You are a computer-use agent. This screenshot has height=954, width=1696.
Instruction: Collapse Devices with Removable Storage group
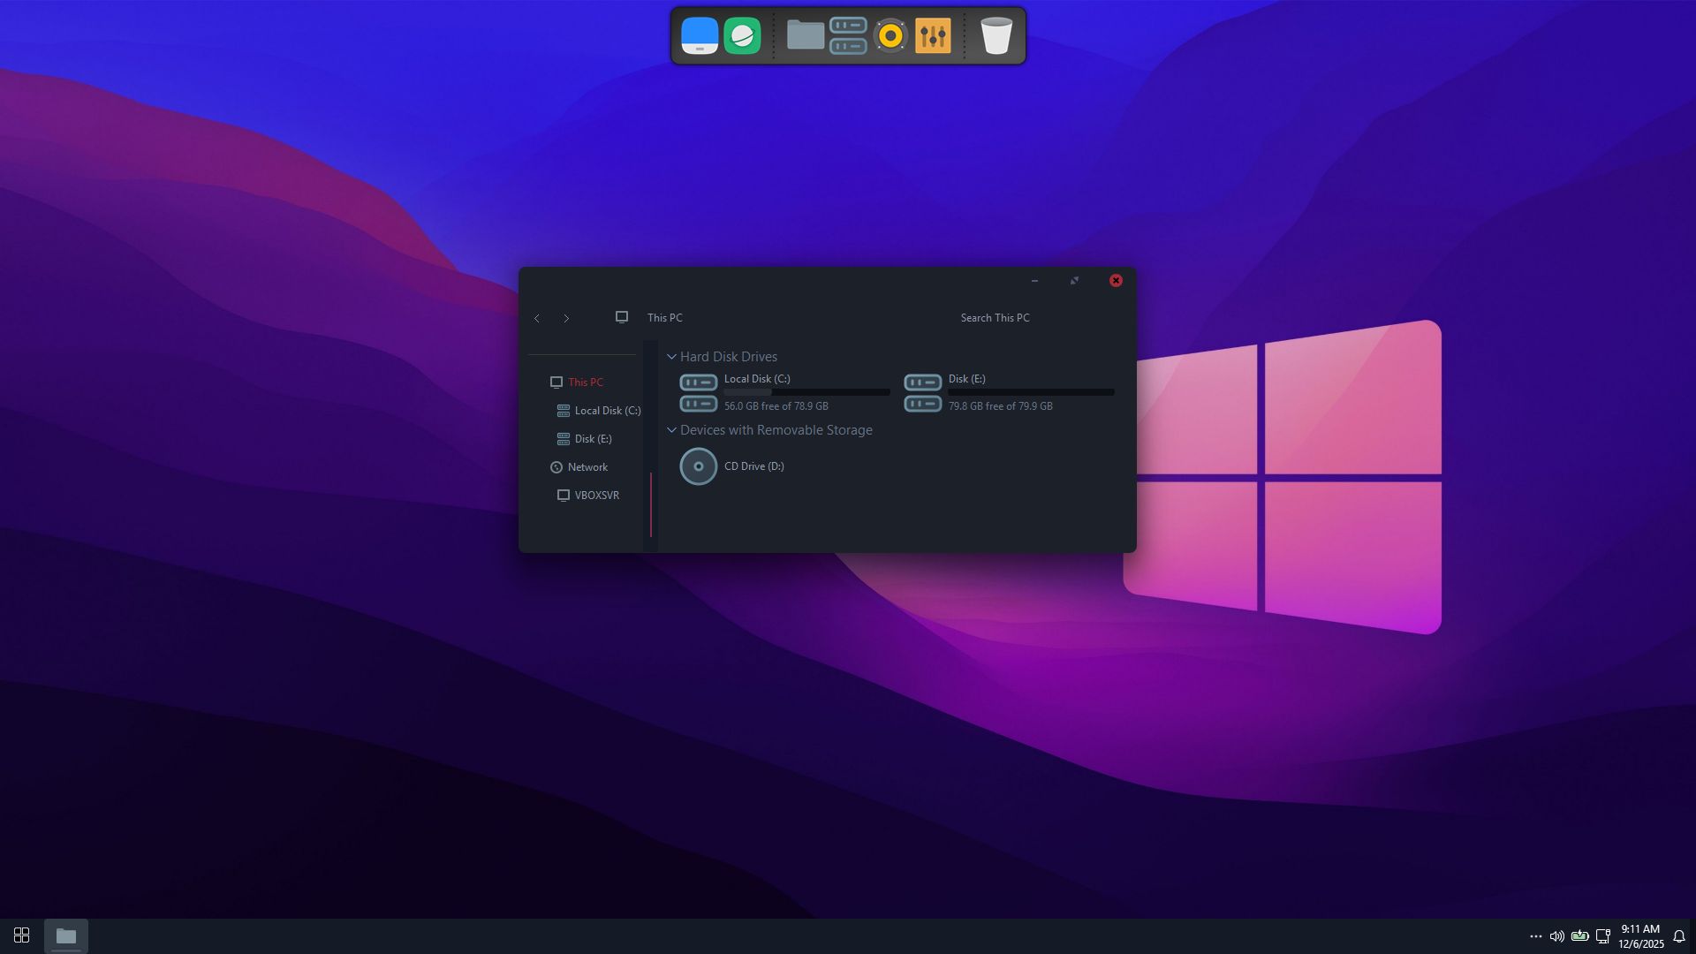[x=671, y=430]
